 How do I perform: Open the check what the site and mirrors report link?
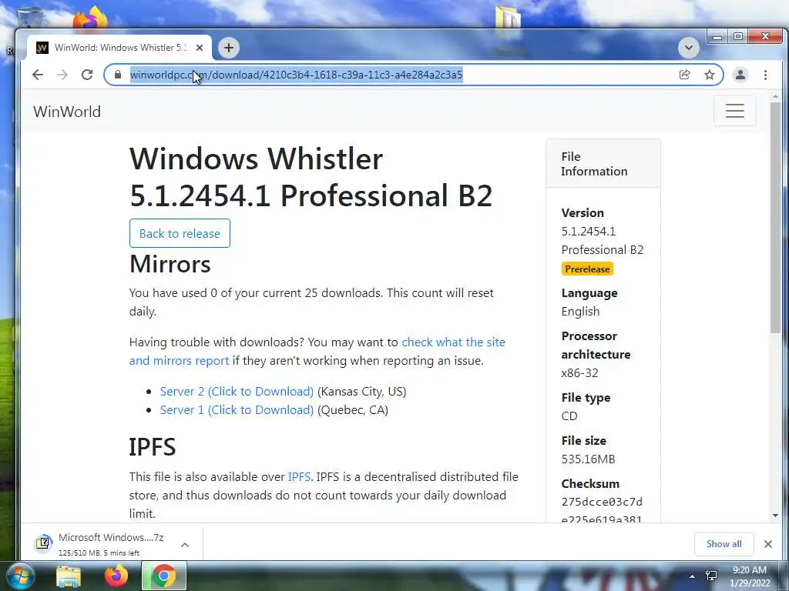(317, 351)
